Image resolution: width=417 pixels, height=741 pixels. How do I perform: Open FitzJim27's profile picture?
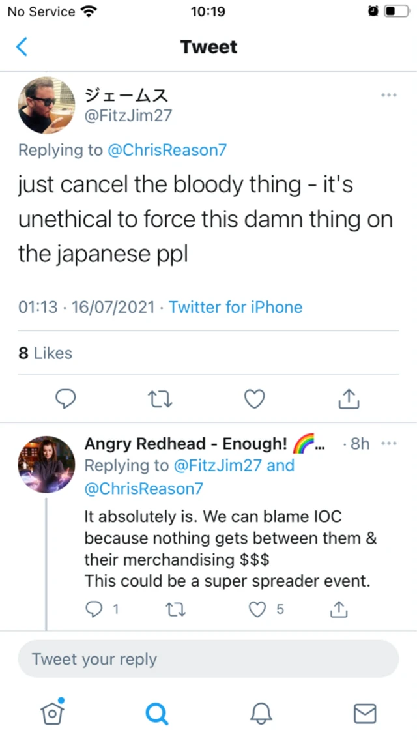(46, 105)
